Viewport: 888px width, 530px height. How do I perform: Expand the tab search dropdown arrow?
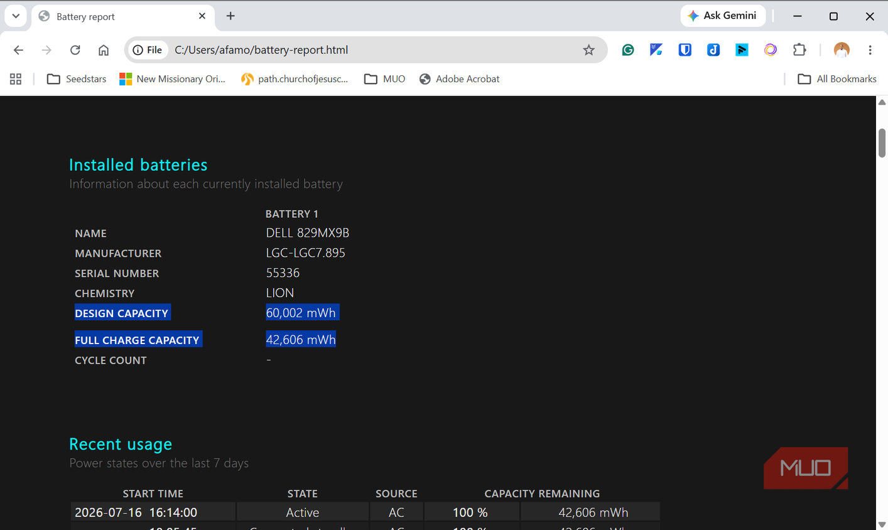point(16,16)
